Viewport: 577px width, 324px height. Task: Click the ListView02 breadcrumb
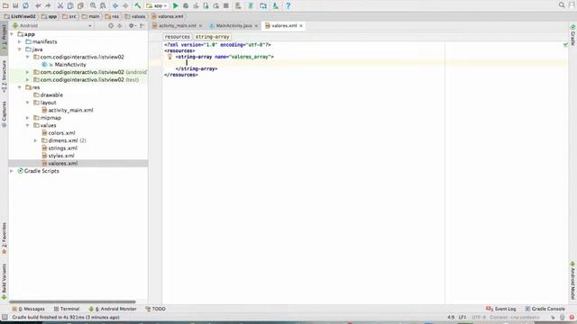[20, 16]
